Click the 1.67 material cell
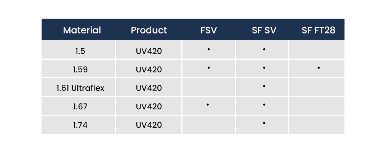381x152 pixels. 80,107
